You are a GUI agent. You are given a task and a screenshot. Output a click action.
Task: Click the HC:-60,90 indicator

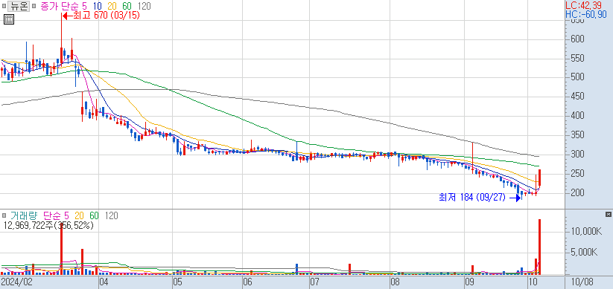[x=586, y=14]
